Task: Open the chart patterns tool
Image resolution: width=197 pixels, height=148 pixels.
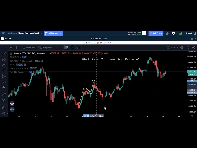Action: (x=4, y=76)
